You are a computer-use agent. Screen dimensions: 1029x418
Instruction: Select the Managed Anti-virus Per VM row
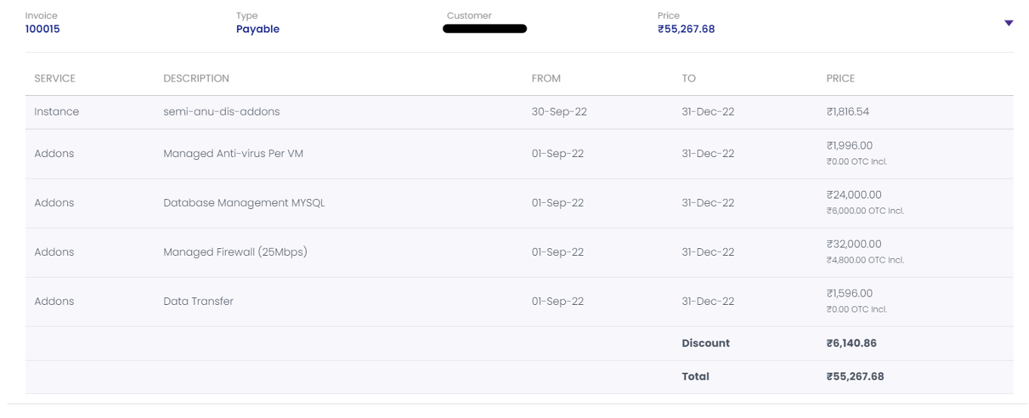coord(233,154)
